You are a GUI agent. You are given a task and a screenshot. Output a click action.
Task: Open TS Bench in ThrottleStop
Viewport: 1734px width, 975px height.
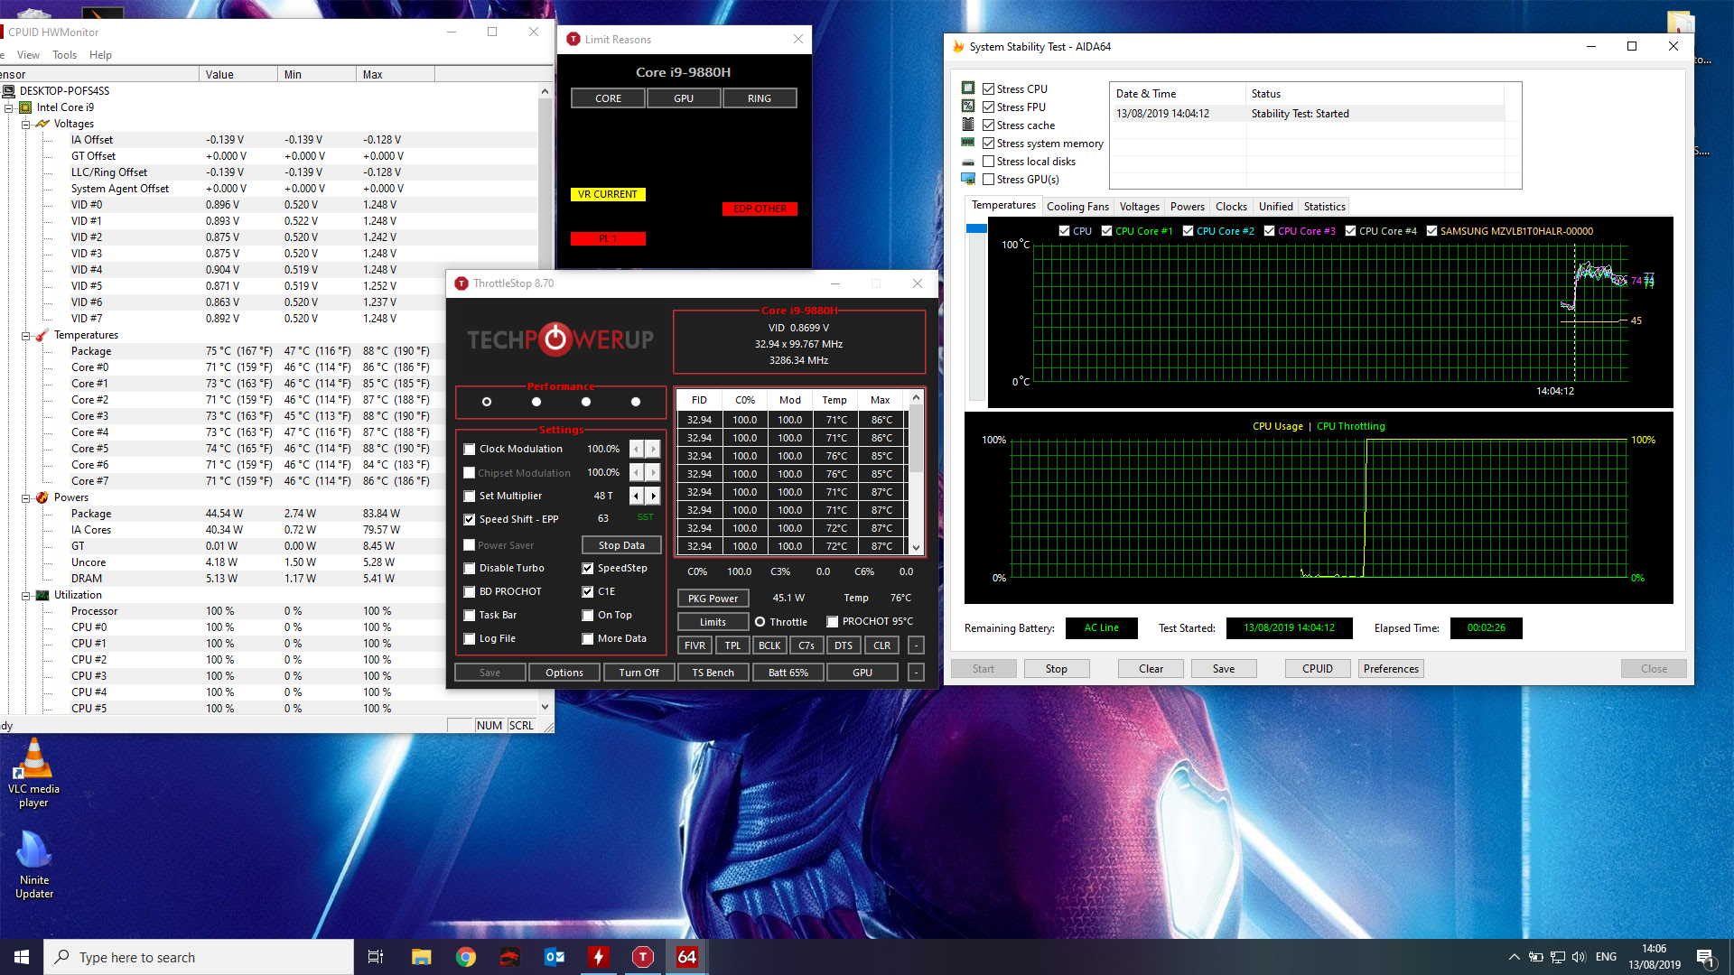coord(713,673)
